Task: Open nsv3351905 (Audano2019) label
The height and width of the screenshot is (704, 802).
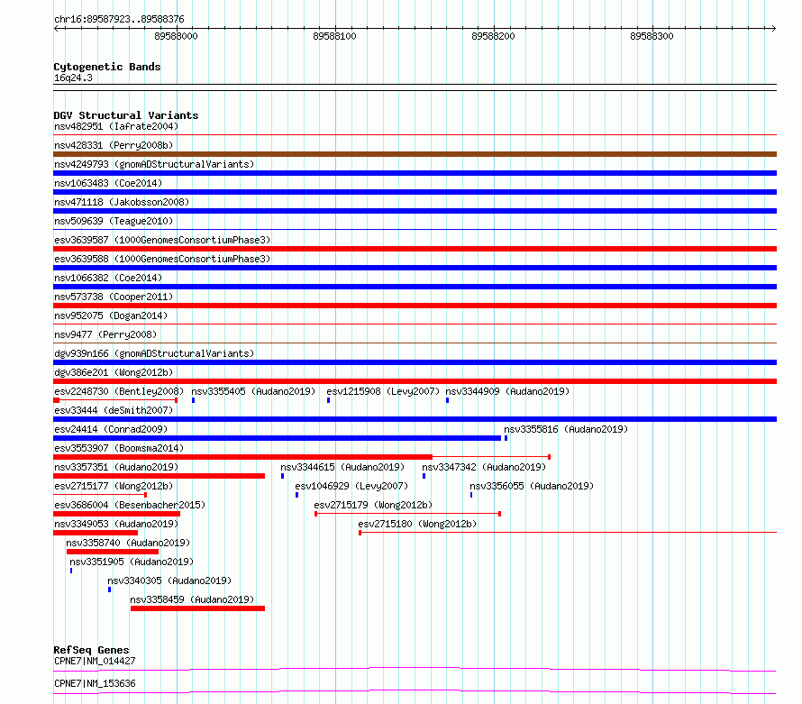Action: pyautogui.click(x=132, y=562)
